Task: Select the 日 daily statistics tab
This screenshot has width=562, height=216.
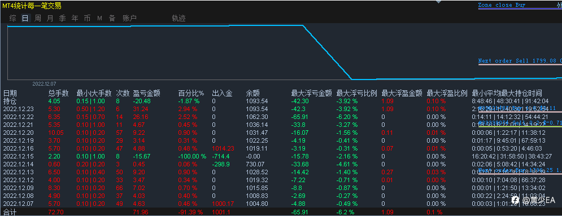Action: pos(25,18)
